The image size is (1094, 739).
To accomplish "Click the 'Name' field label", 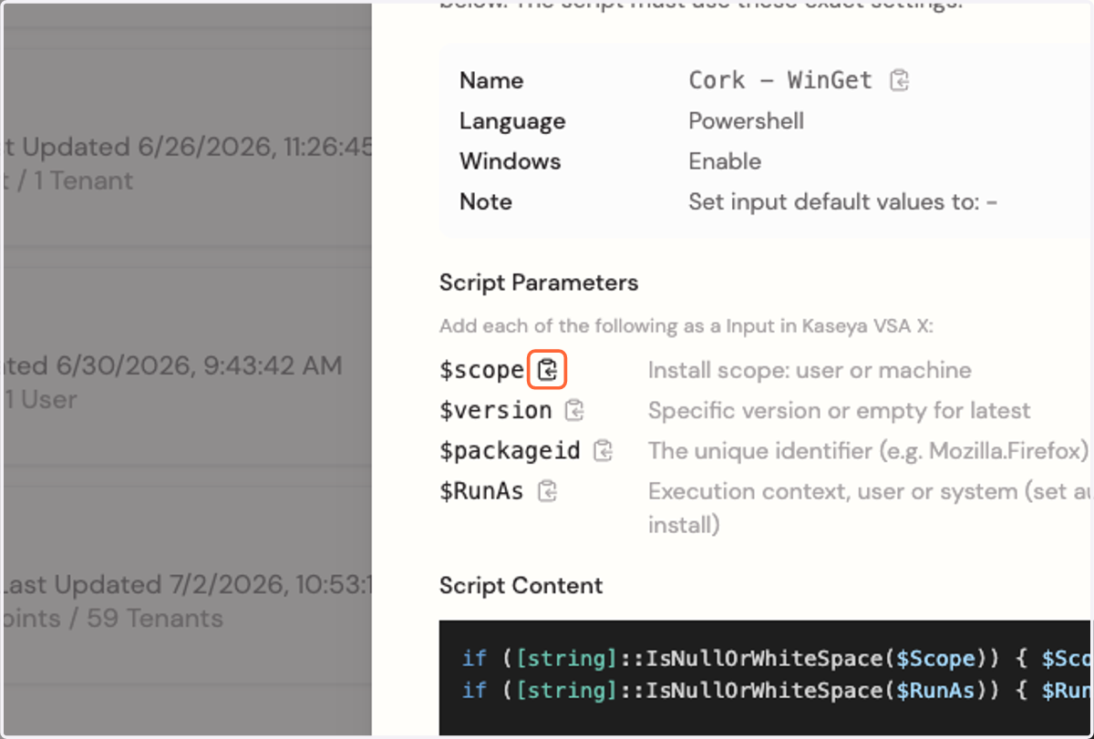I will pyautogui.click(x=491, y=80).
